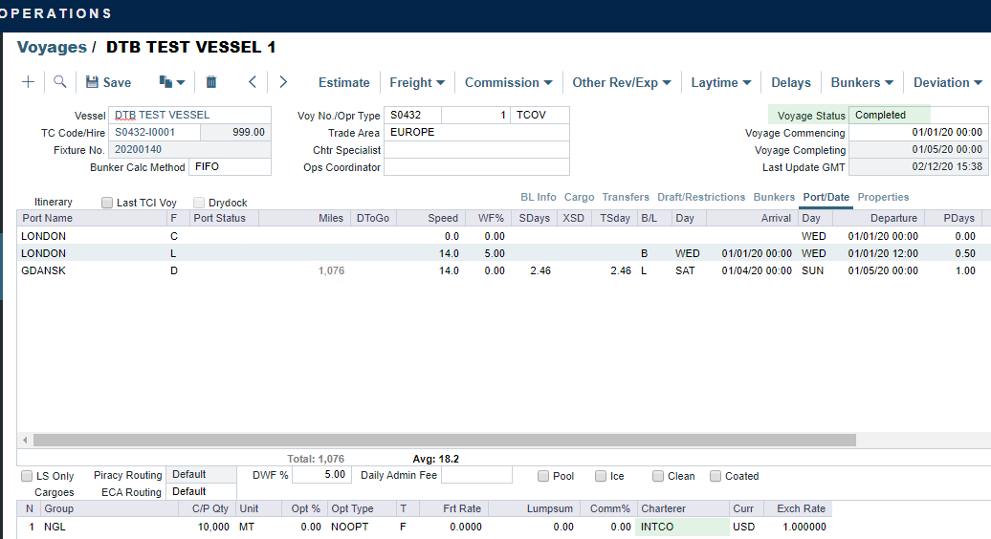Check the Ice checkbox
Screen dimensions: 991x539
601,476
